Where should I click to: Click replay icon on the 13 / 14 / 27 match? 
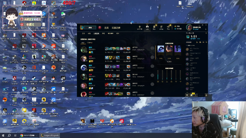[x=152, y=84]
